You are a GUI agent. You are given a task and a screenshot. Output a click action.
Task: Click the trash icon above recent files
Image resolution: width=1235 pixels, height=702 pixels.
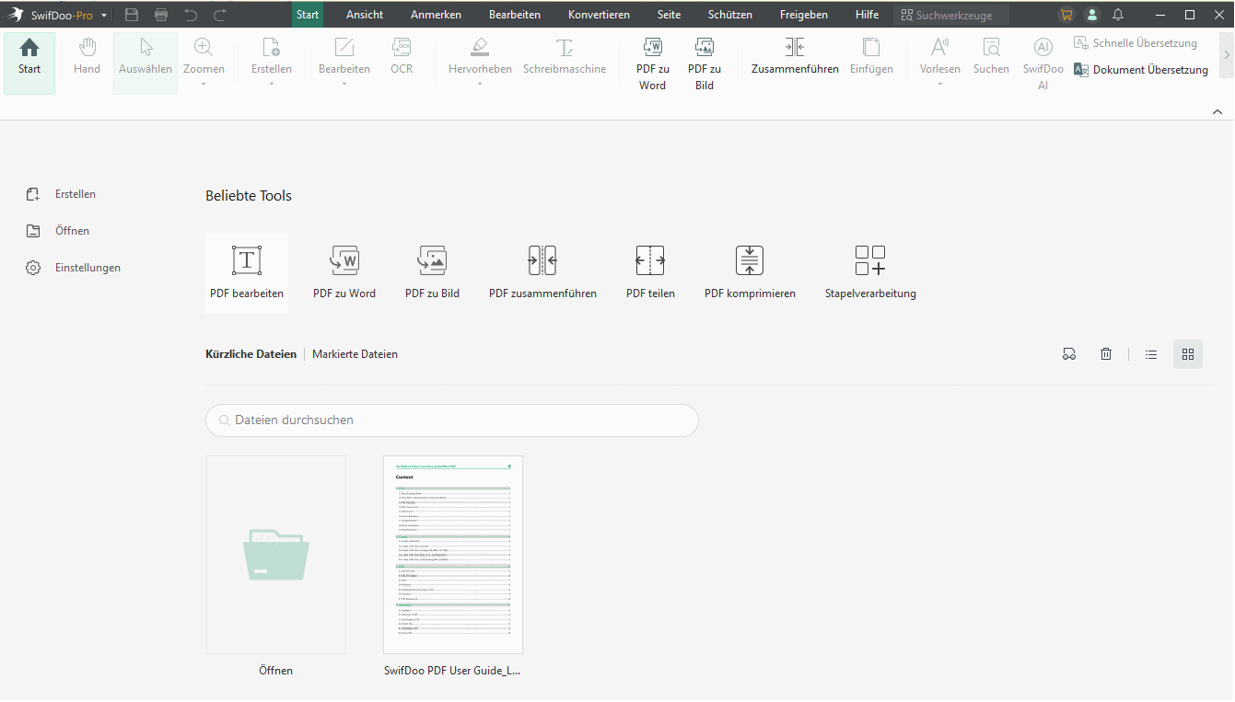coord(1106,354)
